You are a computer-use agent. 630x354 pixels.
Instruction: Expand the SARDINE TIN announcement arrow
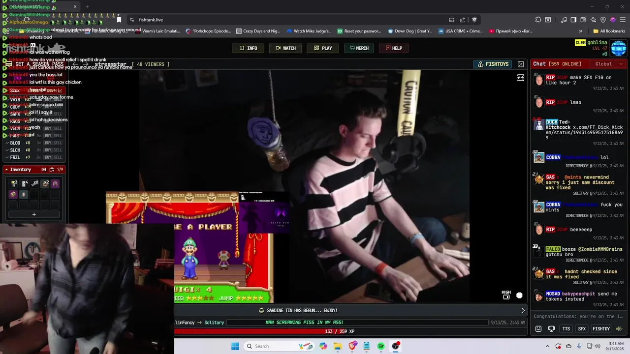pyautogui.click(x=523, y=310)
